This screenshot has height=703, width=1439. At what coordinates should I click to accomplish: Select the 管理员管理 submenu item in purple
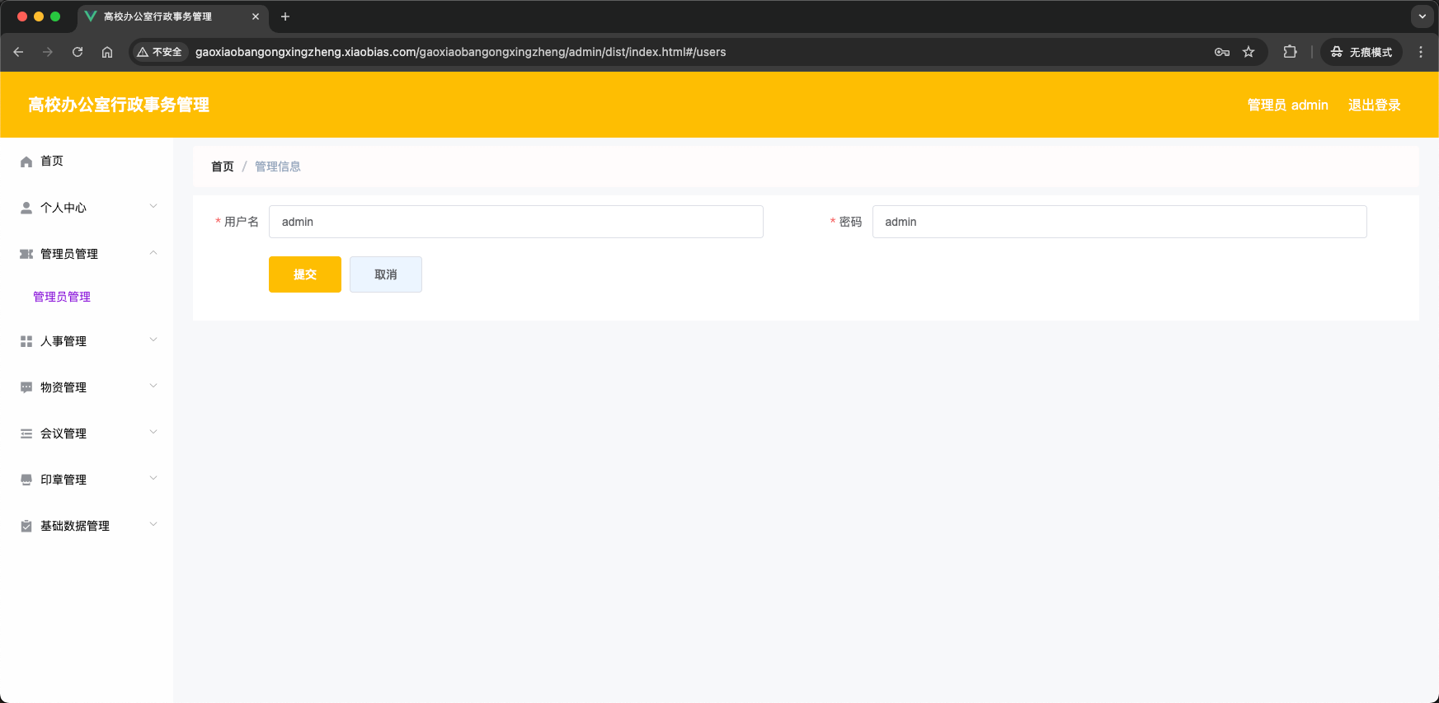(x=62, y=297)
